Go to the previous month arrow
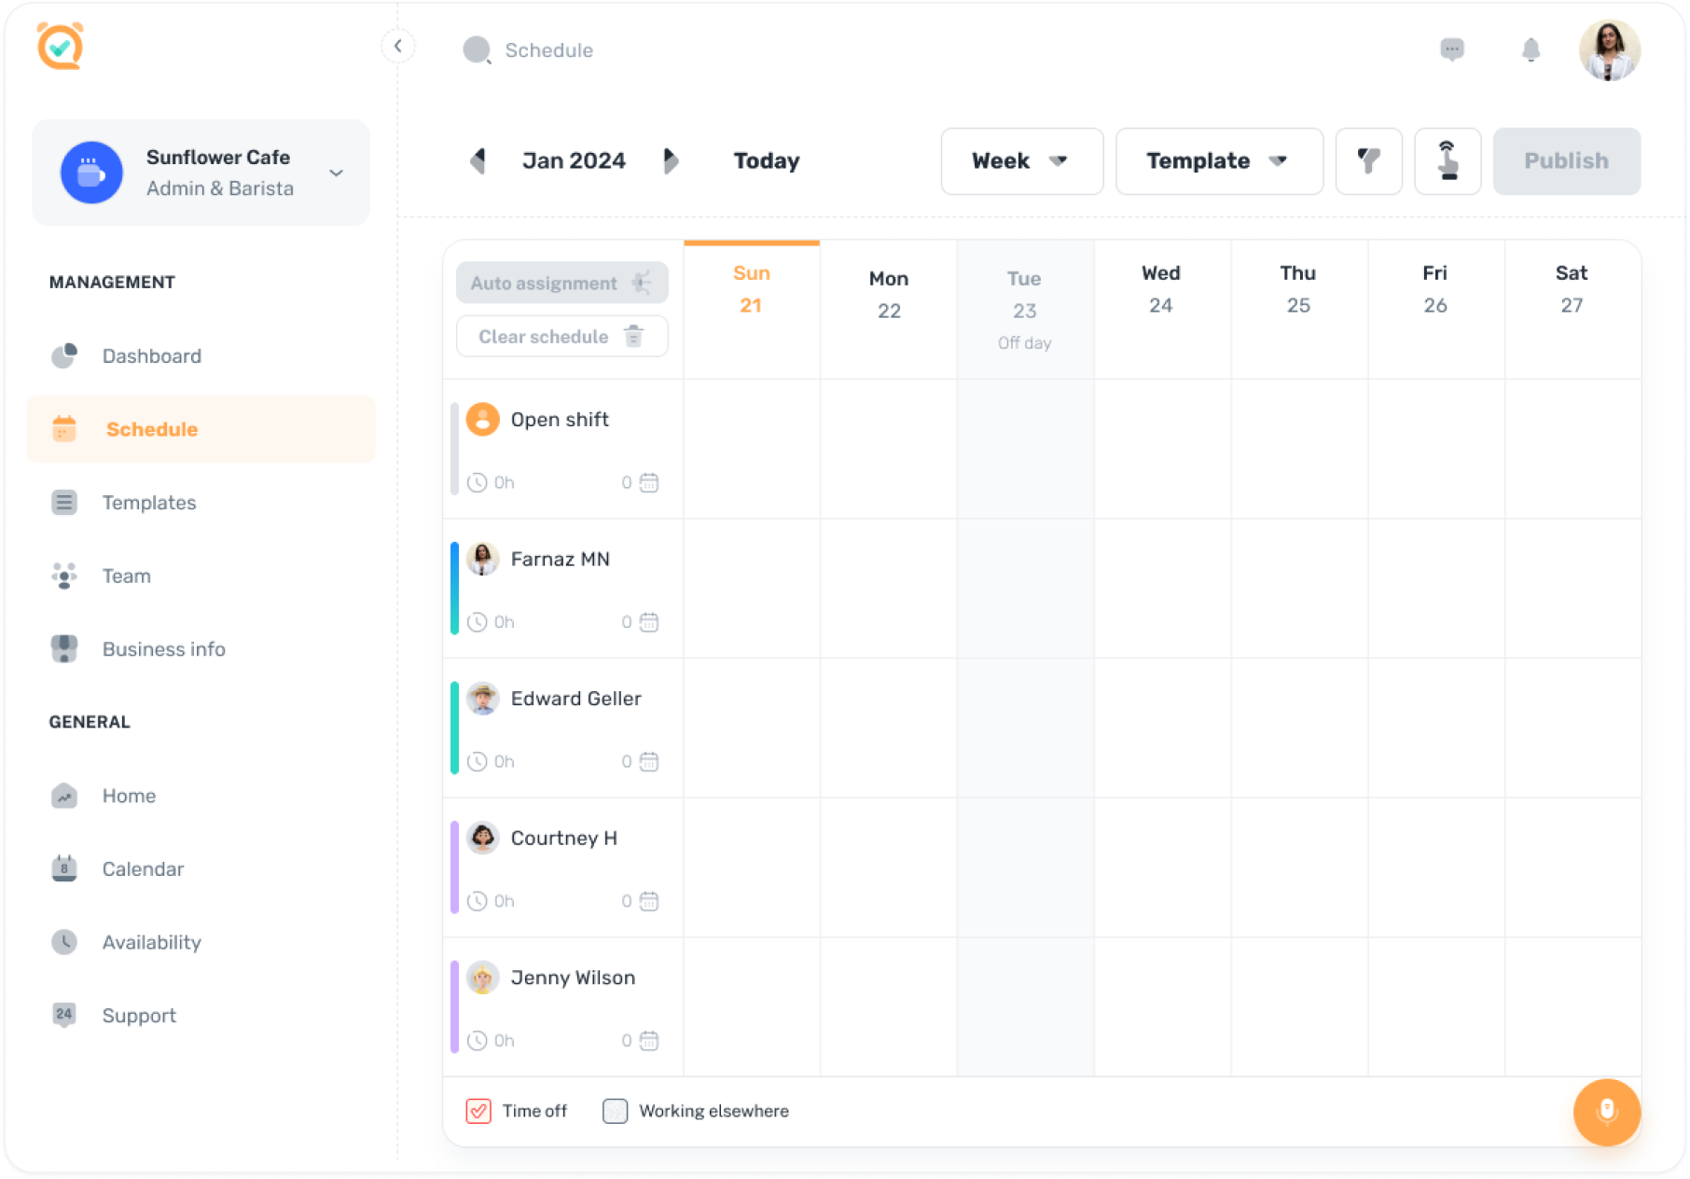This screenshot has width=1690, height=1179. 478,161
